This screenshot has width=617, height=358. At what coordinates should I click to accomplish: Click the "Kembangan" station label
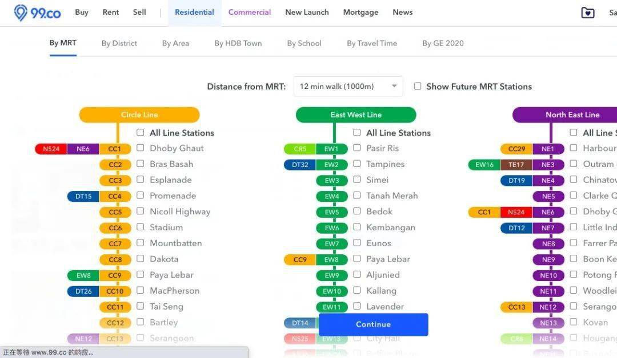pos(391,227)
